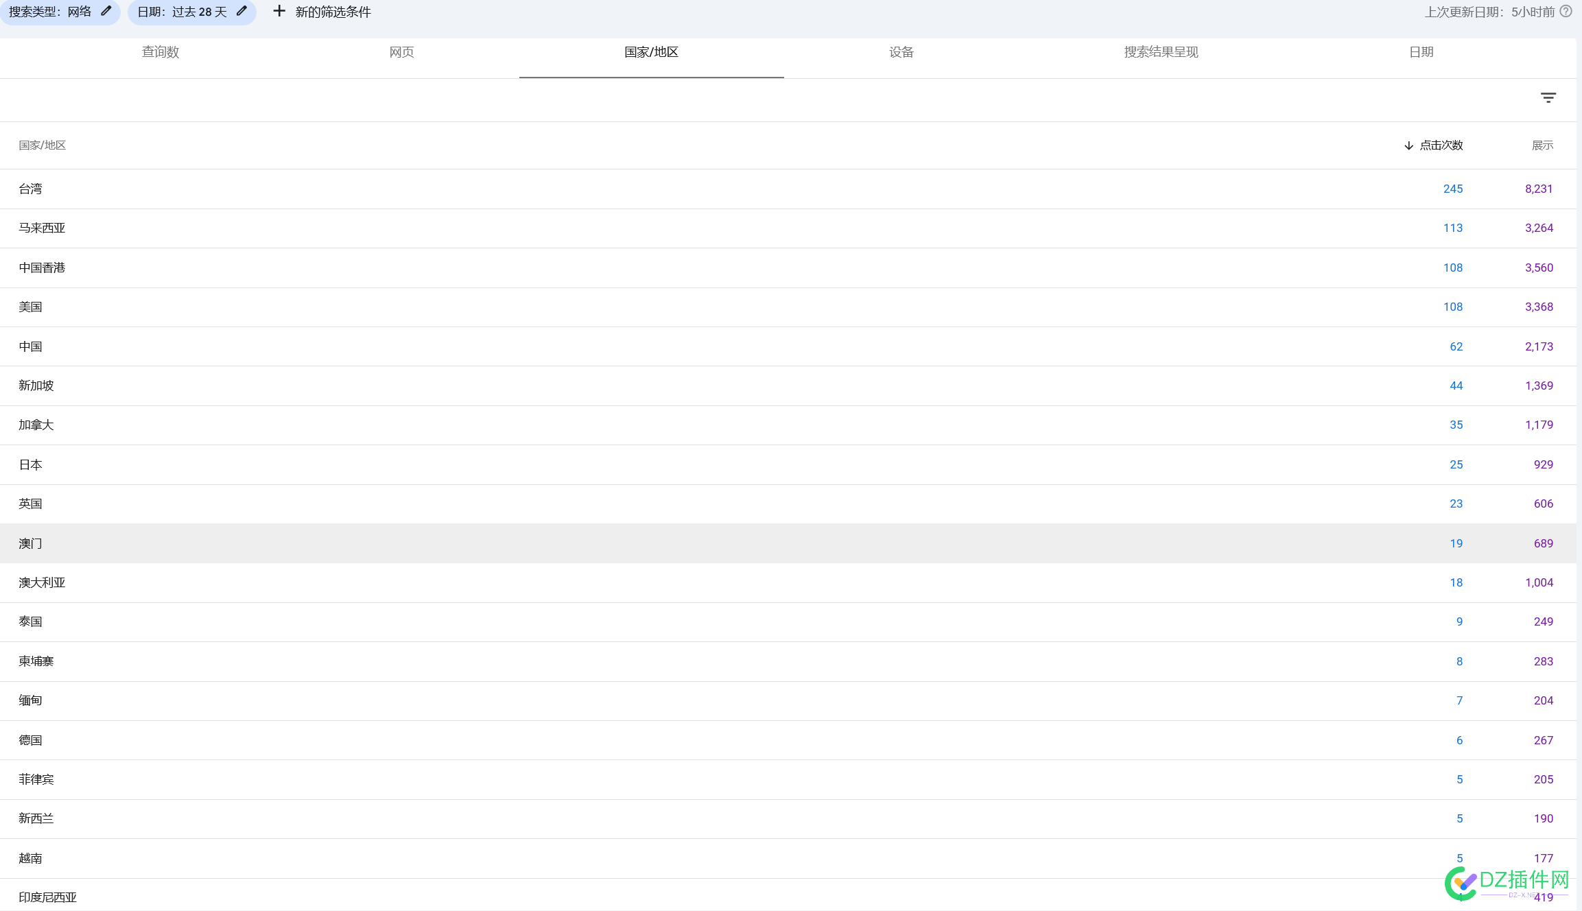This screenshot has height=911, width=1582.
Task: Select the 加拿大 row
Action: 788,425
